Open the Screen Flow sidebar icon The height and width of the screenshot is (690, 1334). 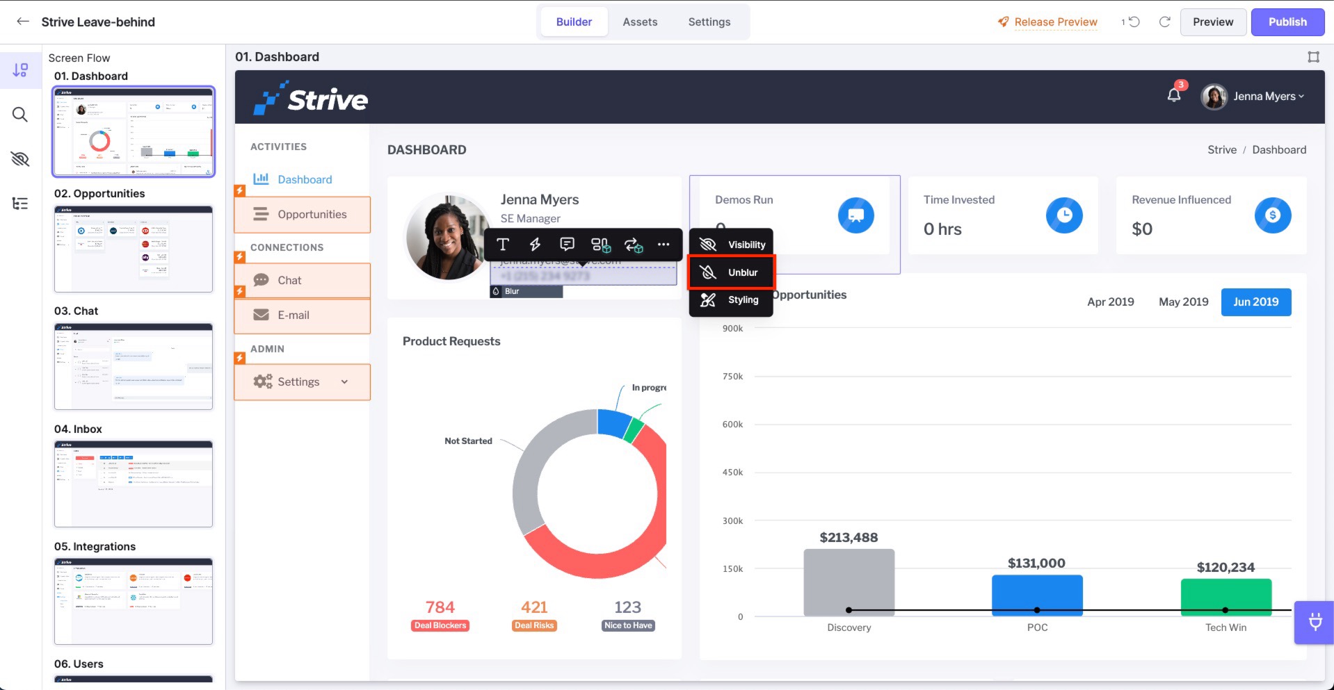tap(20, 69)
